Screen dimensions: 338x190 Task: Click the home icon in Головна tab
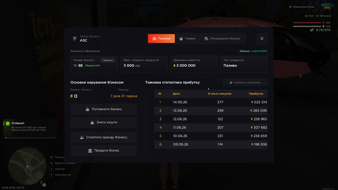(x=154, y=39)
